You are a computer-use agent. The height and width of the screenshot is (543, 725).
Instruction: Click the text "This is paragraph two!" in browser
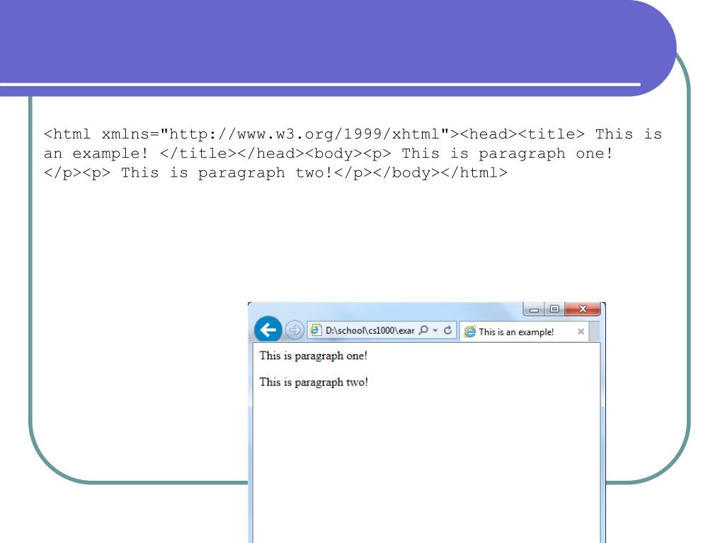pos(314,383)
